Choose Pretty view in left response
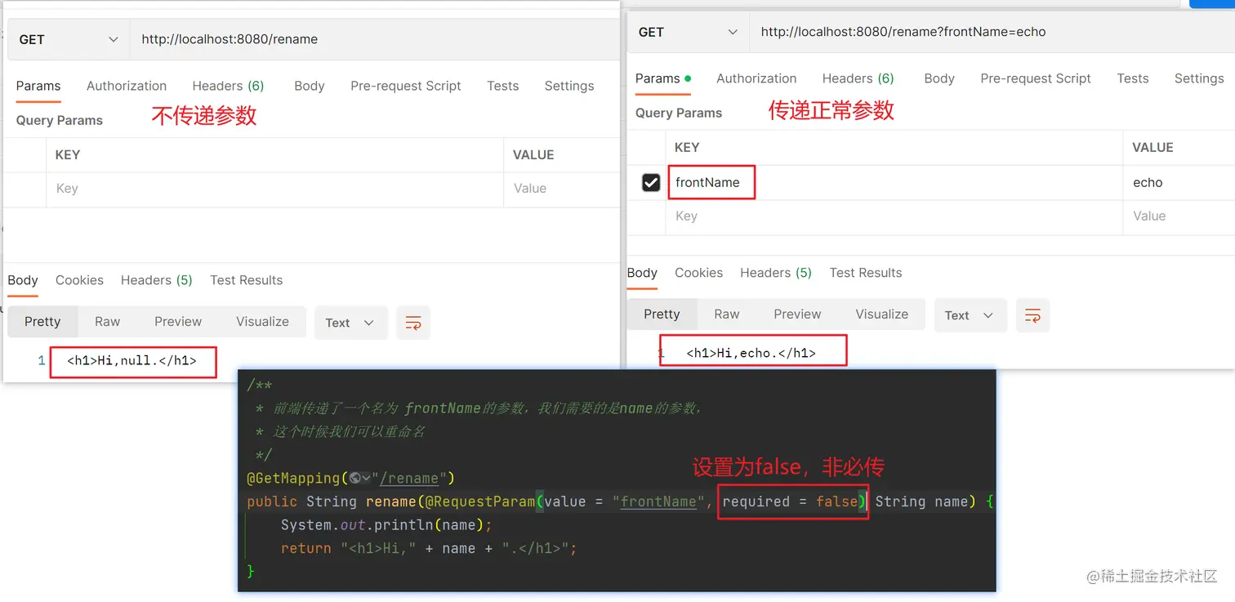The height and width of the screenshot is (602, 1235). coord(42,322)
